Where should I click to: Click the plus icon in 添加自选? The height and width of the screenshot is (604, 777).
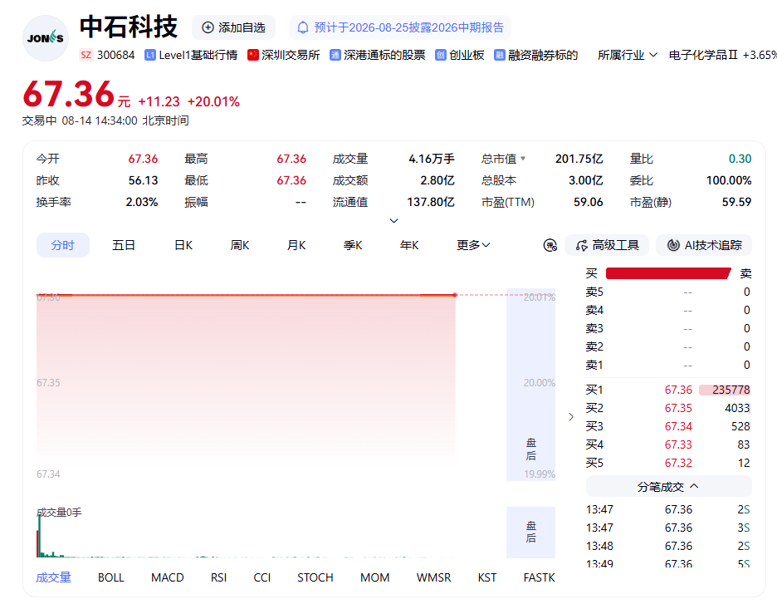(x=208, y=27)
